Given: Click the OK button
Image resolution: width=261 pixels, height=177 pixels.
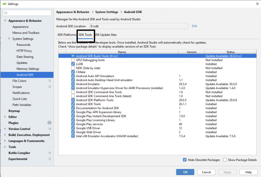Looking at the screenshot, I should [185, 172].
